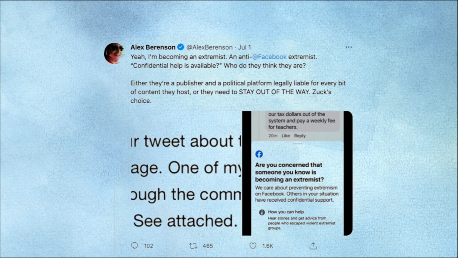Screen dimensions: 458x258
Task: Click the reply speech bubble icon
Action: 134,246
